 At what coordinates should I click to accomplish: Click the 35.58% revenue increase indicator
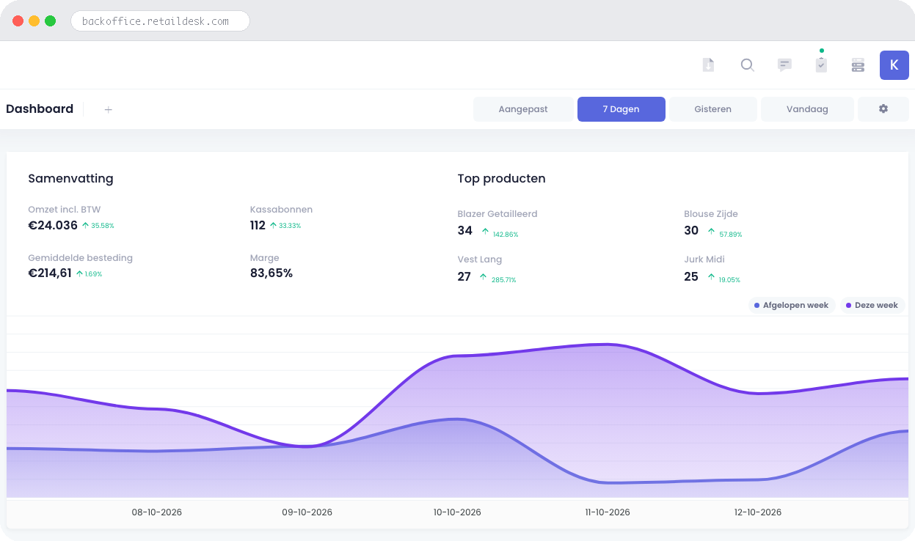coord(98,226)
